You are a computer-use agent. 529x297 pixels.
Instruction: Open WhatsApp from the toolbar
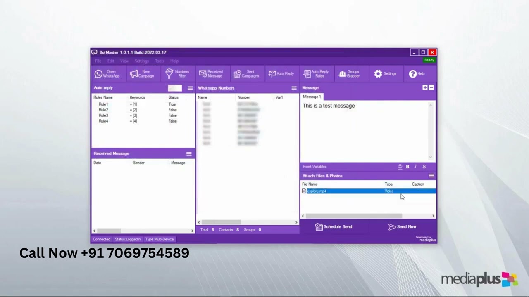(107, 74)
